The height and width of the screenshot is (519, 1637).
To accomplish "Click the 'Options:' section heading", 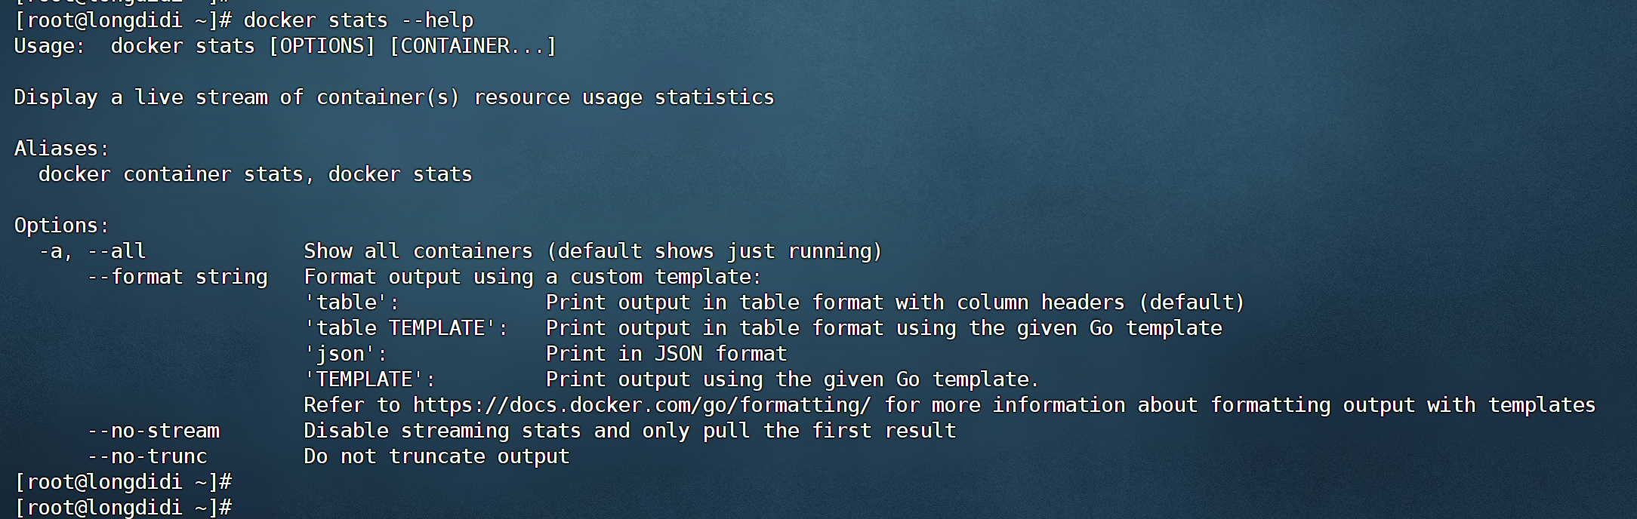I will (61, 226).
